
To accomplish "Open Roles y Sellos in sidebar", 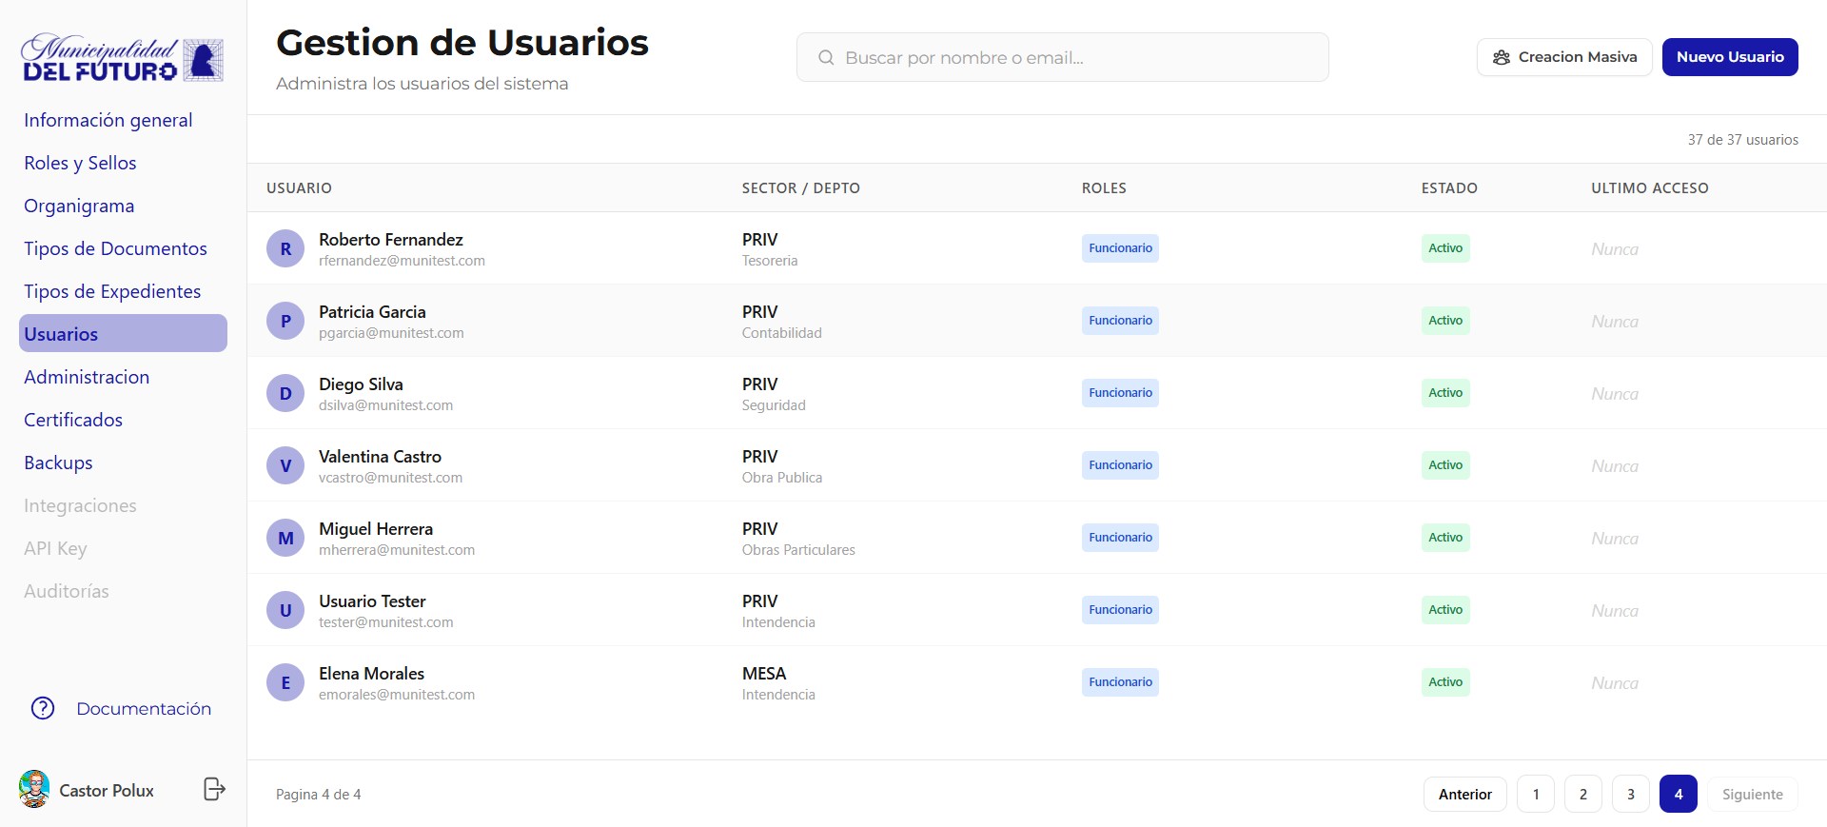I will click(81, 163).
